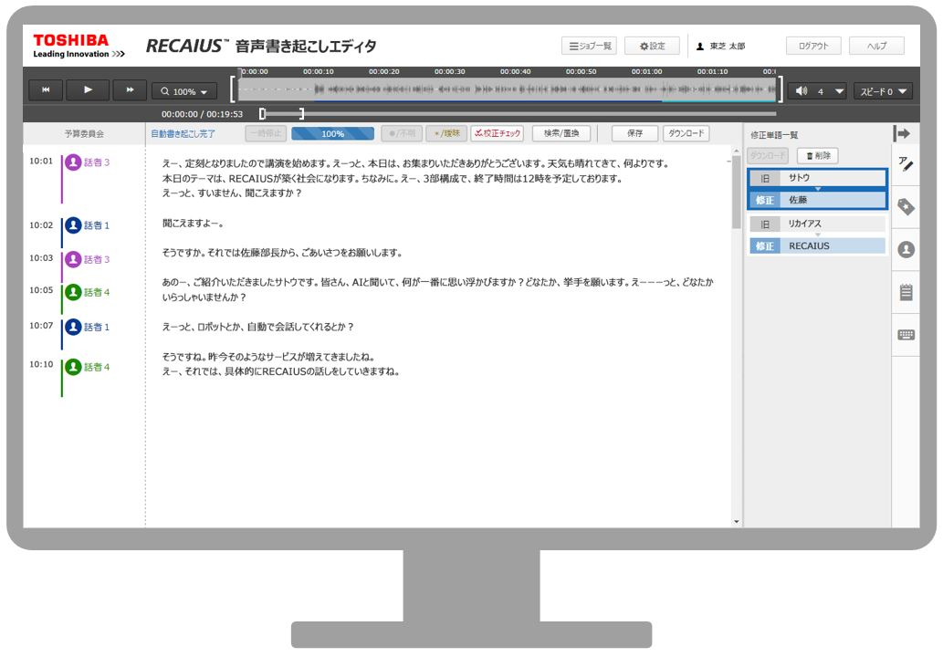Click the 10:05 timestamp
This screenshot has height=657, width=943.
(x=41, y=290)
